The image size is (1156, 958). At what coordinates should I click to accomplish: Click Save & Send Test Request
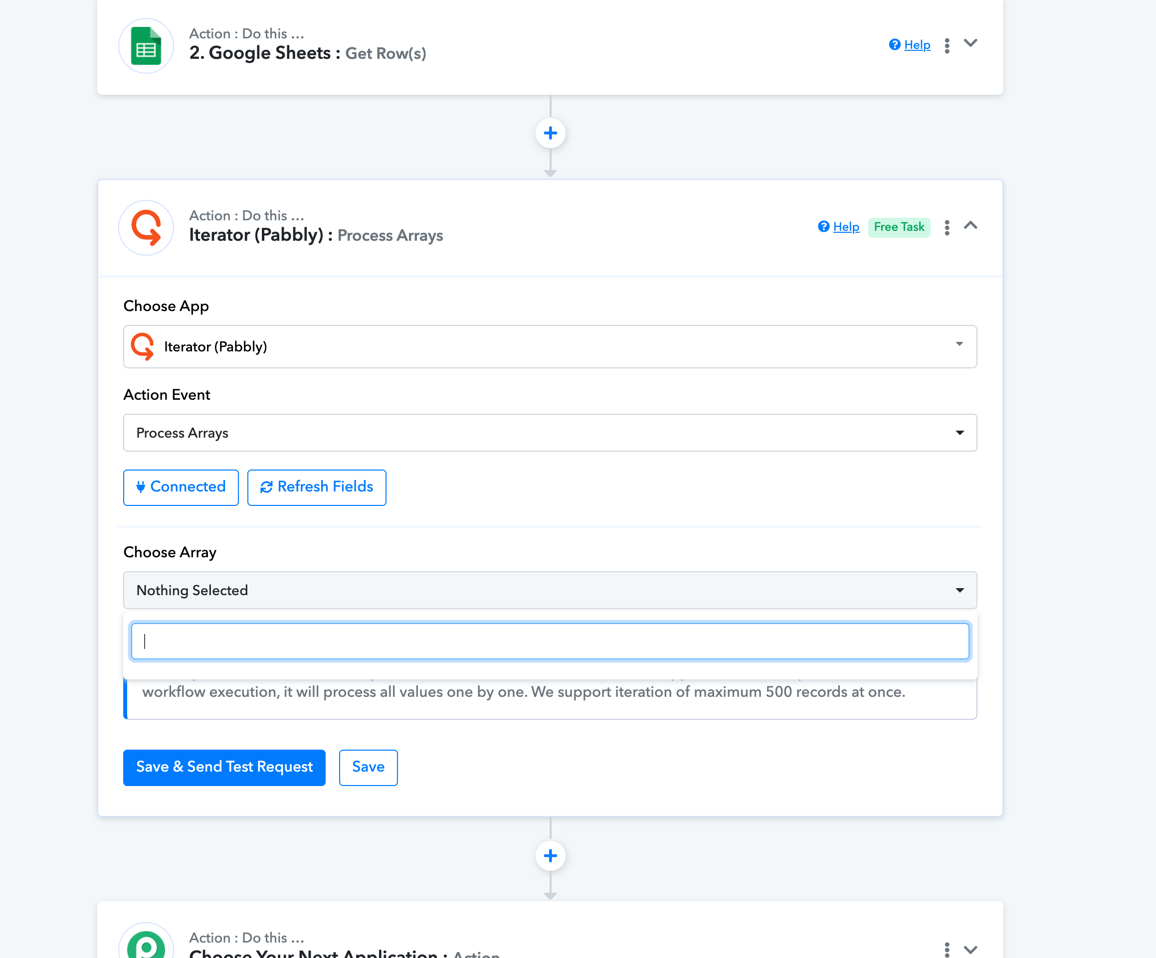tap(224, 768)
